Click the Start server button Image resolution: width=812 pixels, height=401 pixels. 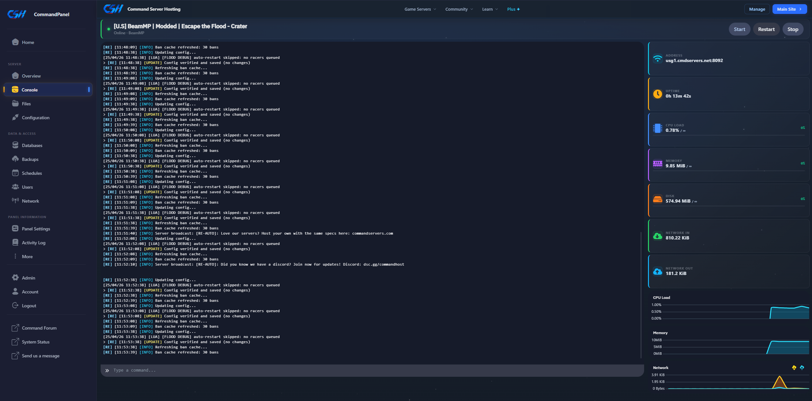tap(739, 29)
